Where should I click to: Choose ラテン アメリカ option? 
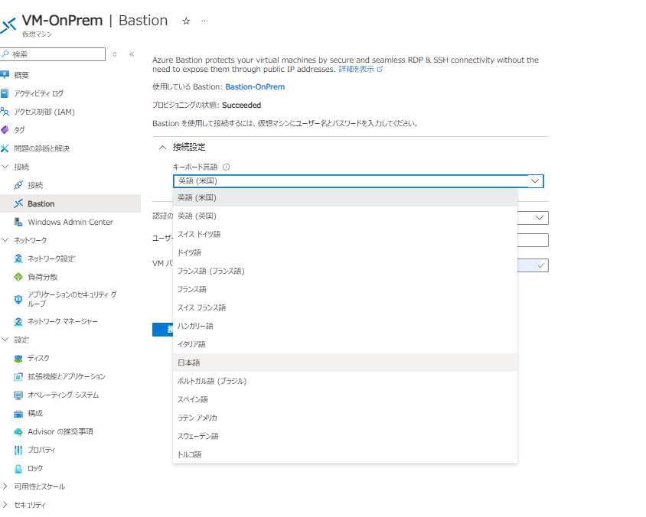click(x=345, y=418)
